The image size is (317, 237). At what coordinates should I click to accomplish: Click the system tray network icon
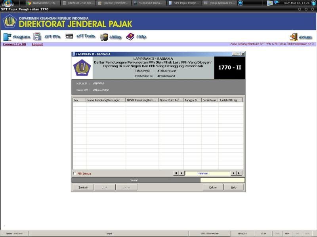[x=277, y=2]
